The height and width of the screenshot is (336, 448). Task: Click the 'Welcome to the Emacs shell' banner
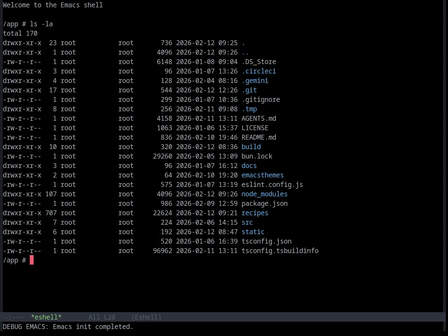(x=53, y=5)
